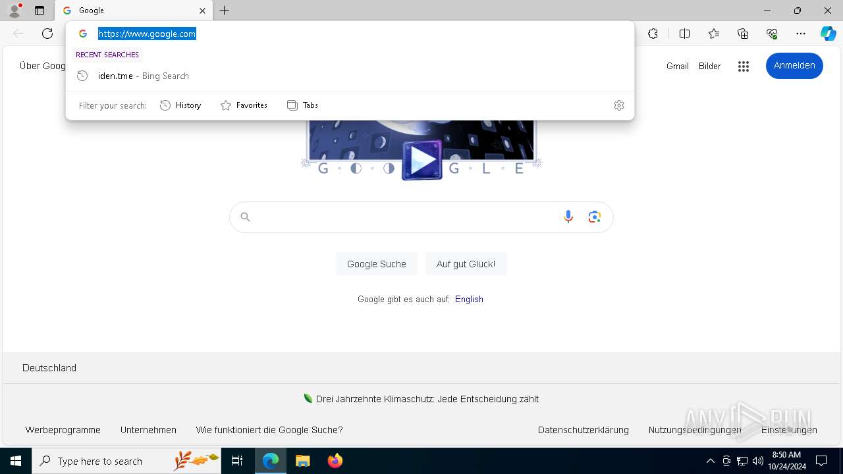Open the Windows Start menu

tap(16, 461)
